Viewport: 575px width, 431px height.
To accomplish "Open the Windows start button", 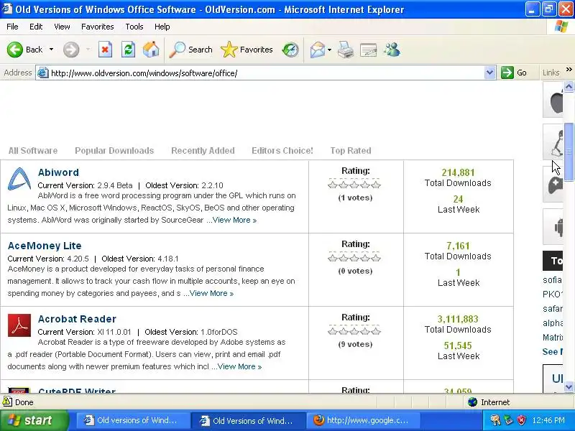I will tap(34, 420).
